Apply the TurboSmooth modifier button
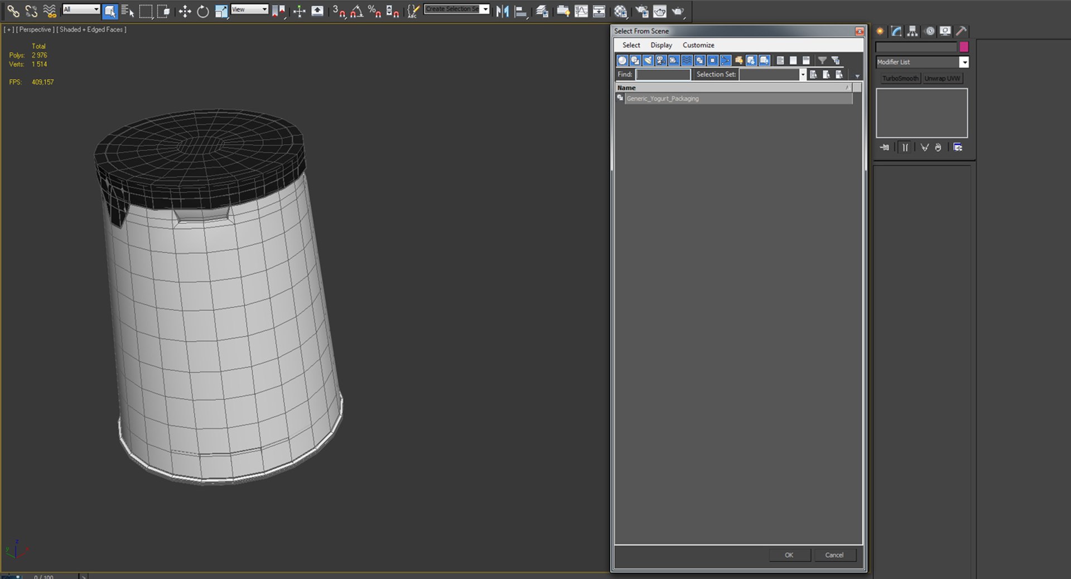1071x579 pixels. point(900,79)
